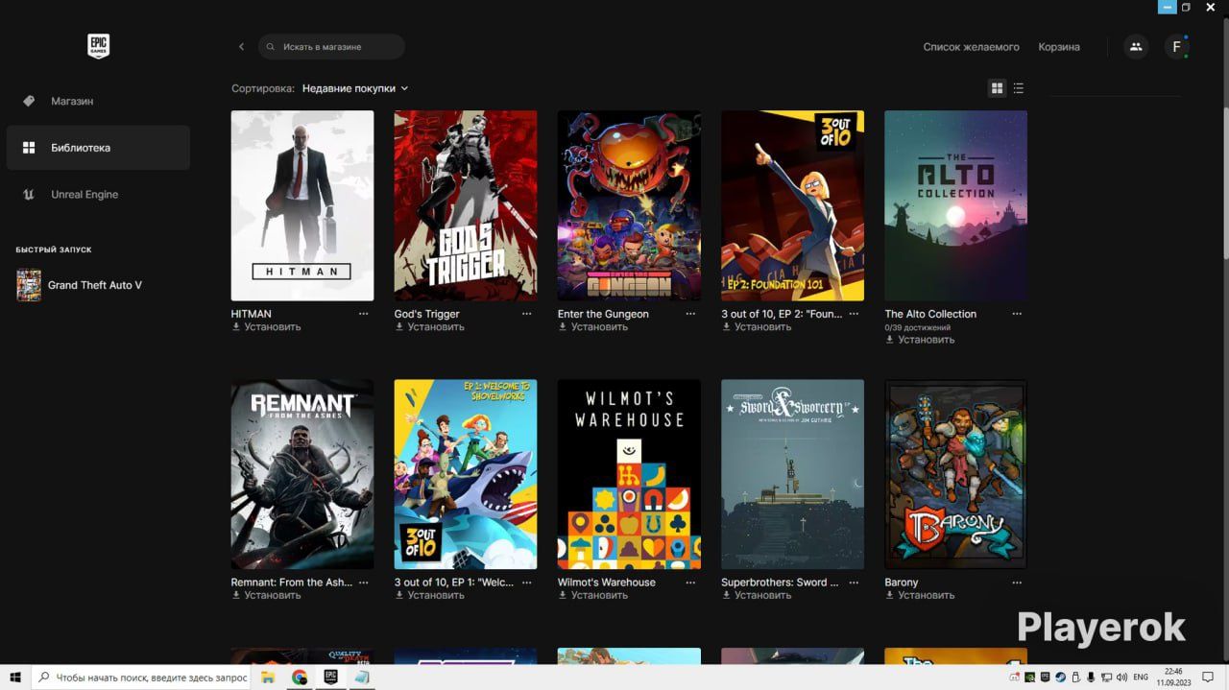This screenshot has width=1229, height=690.
Task: Open the Windows notification center icon
Action: 1208,677
